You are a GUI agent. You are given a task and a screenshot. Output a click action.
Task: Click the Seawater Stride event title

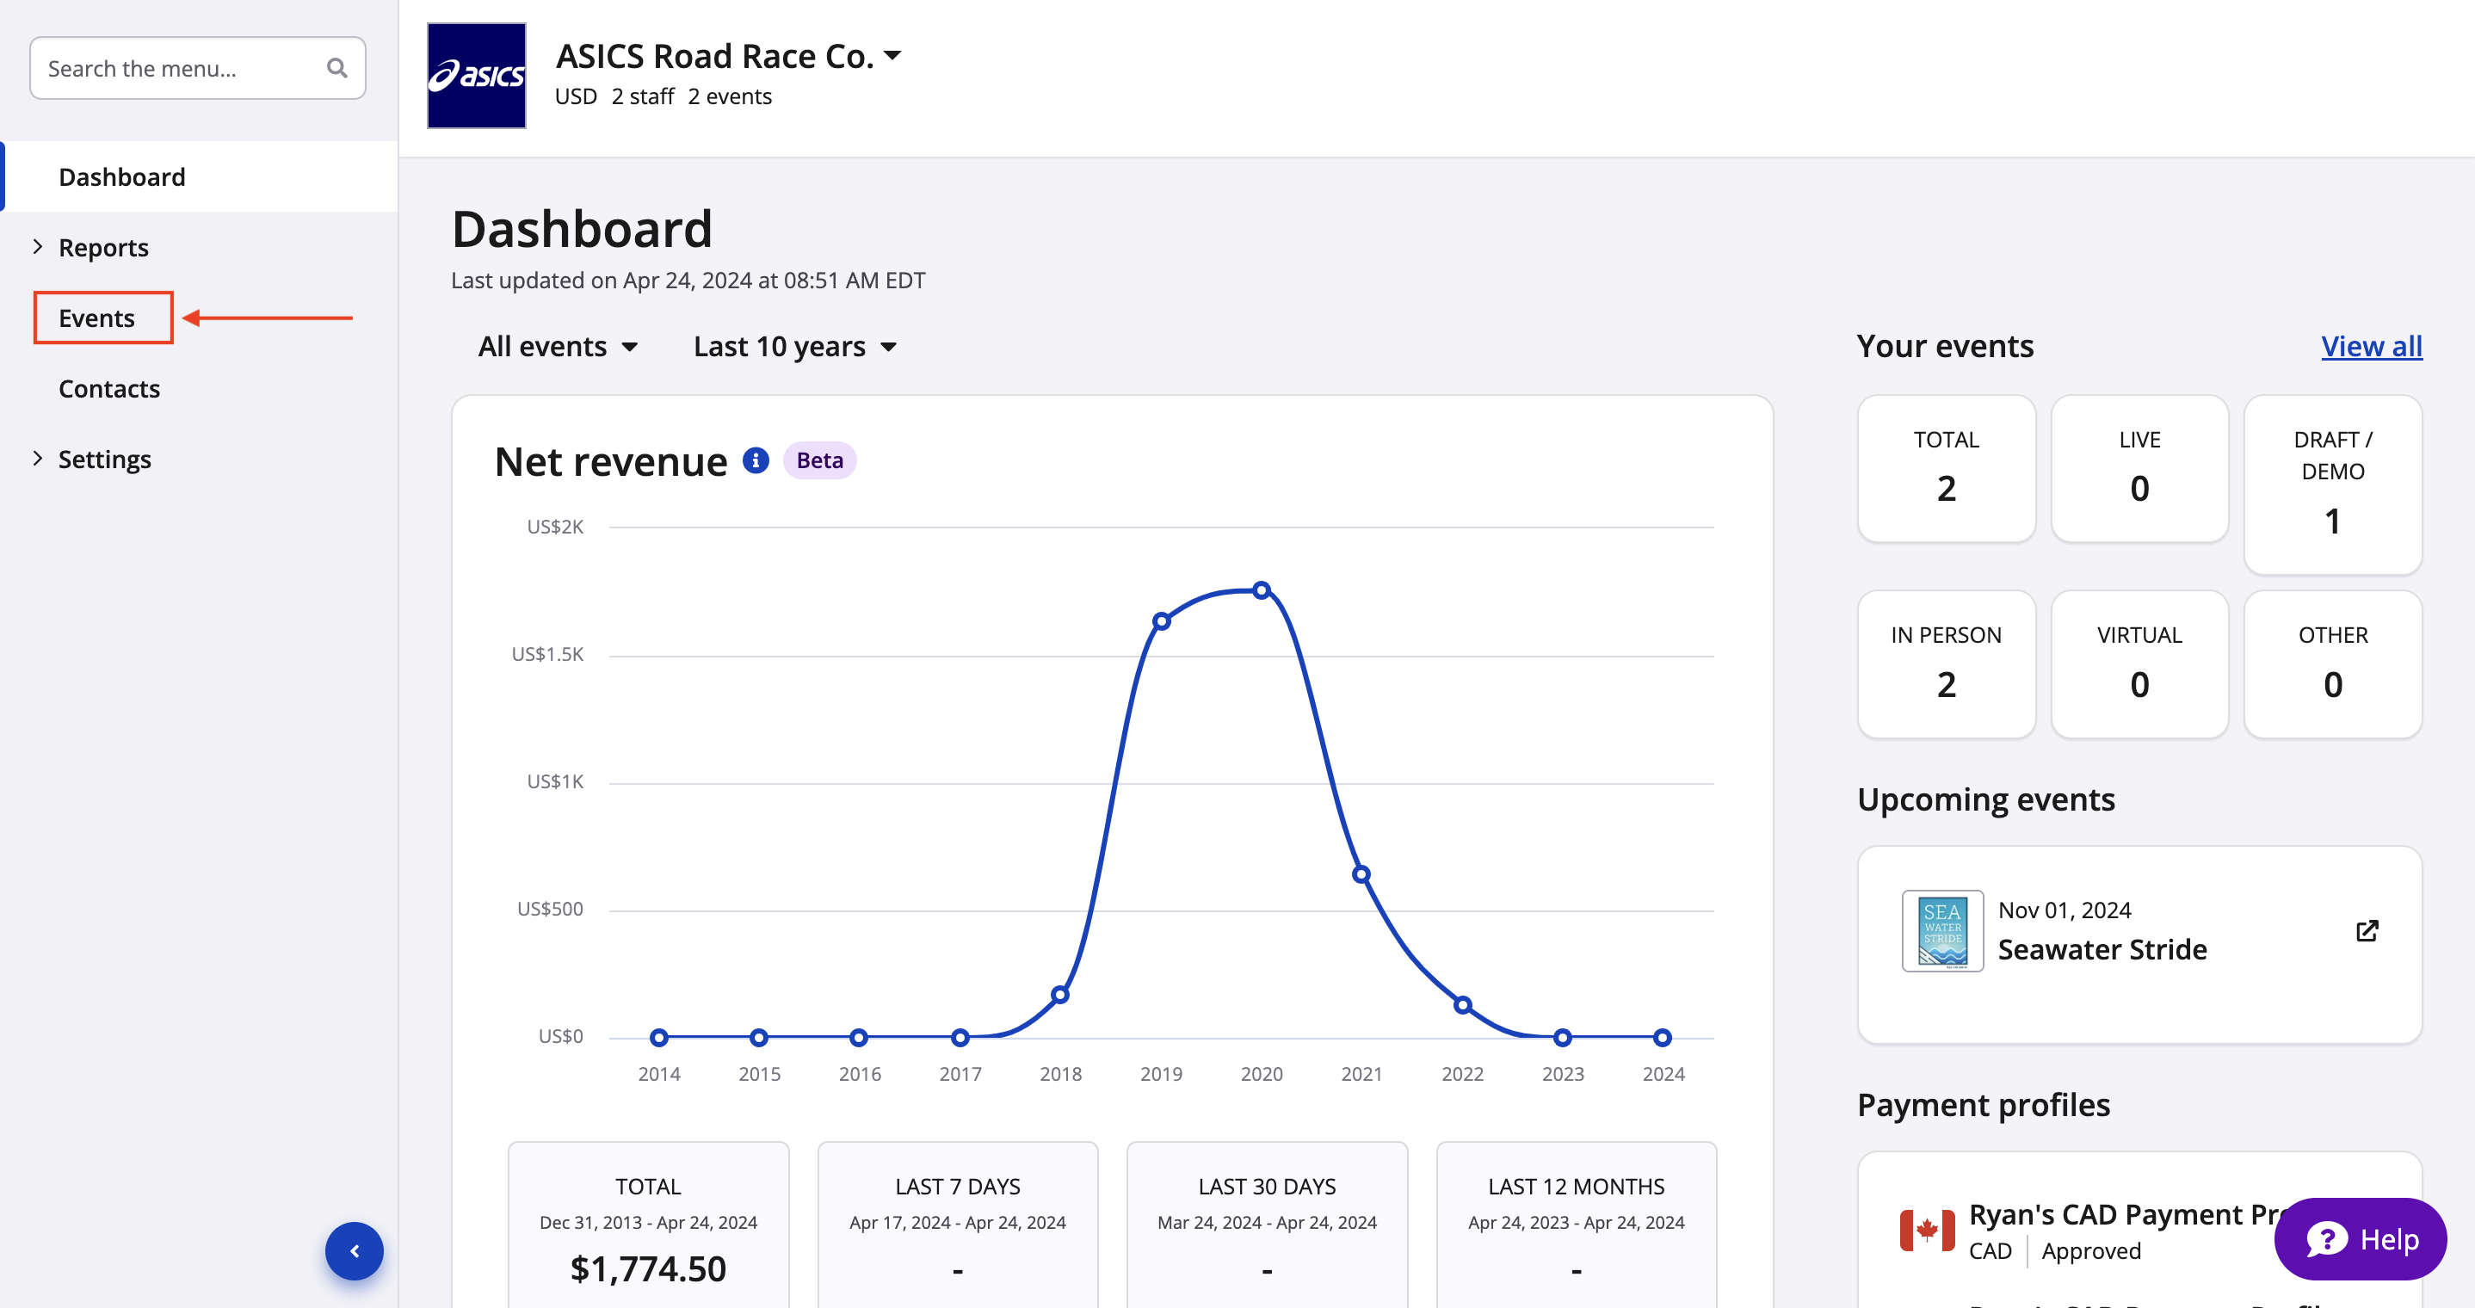tap(2102, 949)
